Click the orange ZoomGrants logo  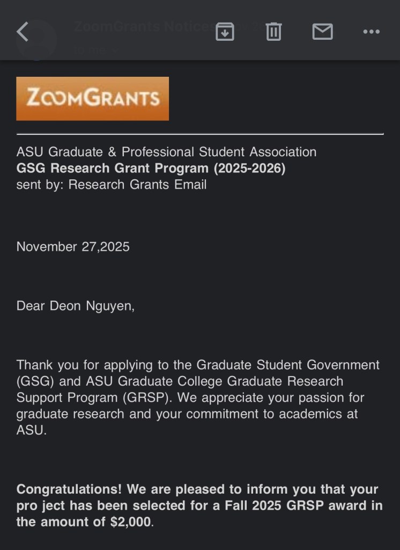[x=92, y=98]
